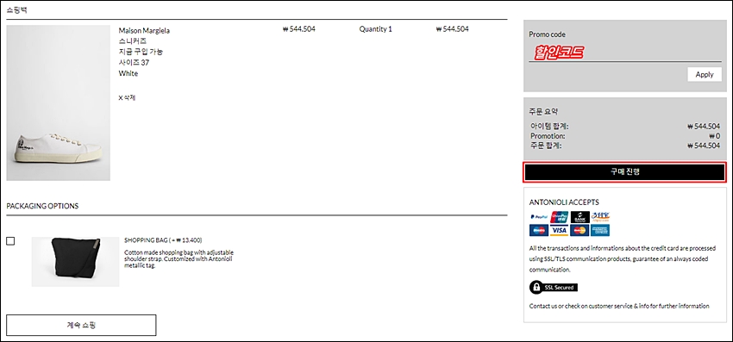
Task: Click the PayPal payment icon
Action: (x=539, y=217)
